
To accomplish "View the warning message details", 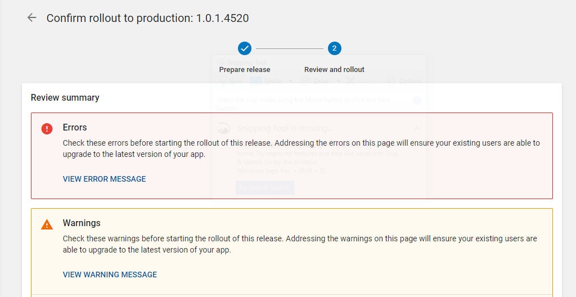I will click(110, 274).
